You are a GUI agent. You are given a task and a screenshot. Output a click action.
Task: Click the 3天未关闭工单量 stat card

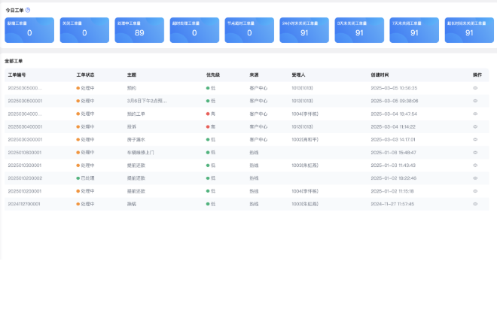pyautogui.click(x=359, y=29)
